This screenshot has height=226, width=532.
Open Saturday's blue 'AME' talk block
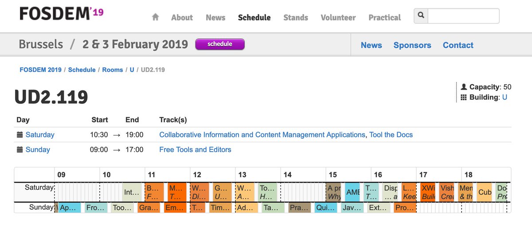click(x=352, y=192)
